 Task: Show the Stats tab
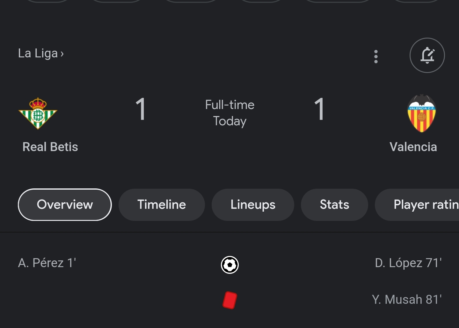(x=334, y=205)
